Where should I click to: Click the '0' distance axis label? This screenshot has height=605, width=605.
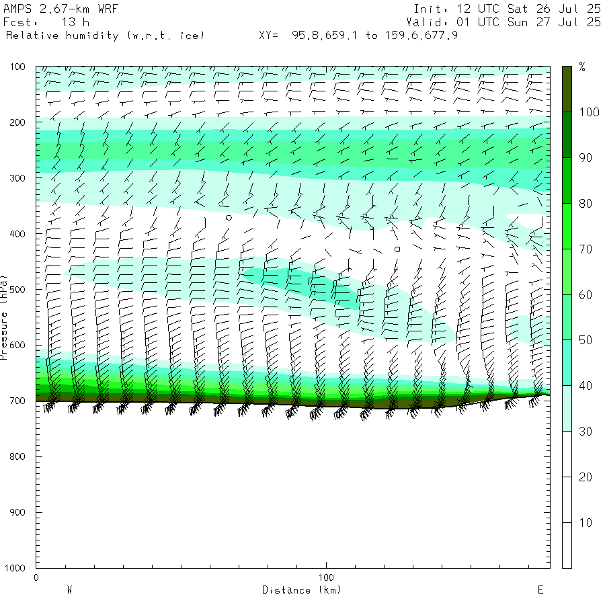[36, 577]
